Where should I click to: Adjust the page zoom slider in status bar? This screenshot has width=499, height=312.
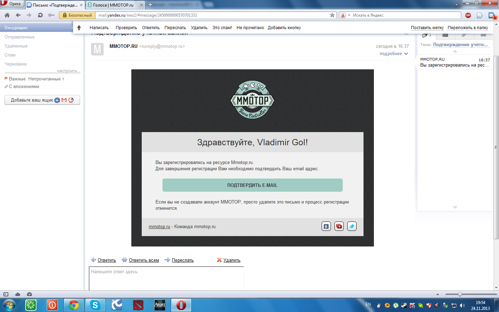(x=460, y=294)
